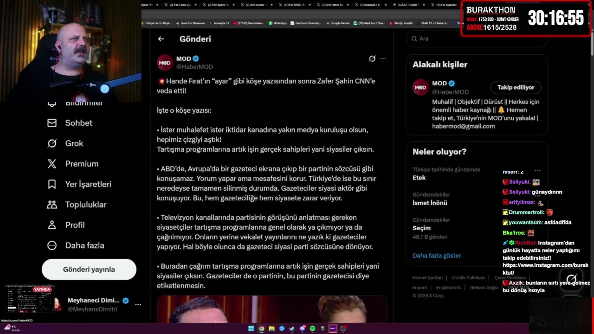Open the Rammstein YouTube bookmark
This screenshot has width=594, height=334.
(x=249, y=23)
